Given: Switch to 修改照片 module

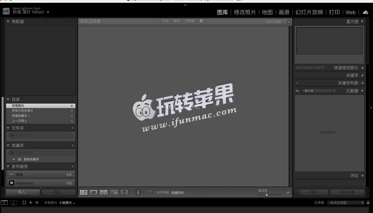Looking at the screenshot, I should pos(245,12).
